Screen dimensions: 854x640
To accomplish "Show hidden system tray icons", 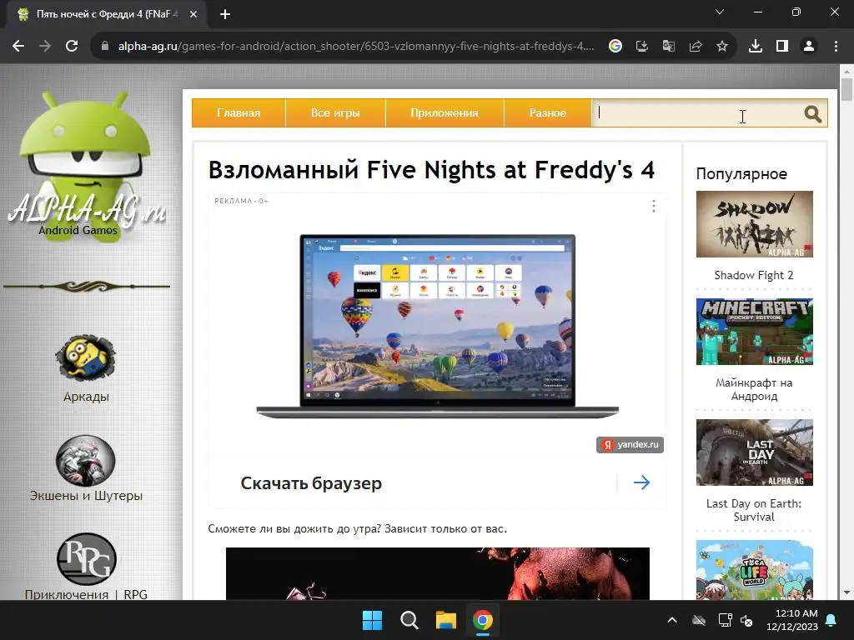I will click(x=672, y=620).
